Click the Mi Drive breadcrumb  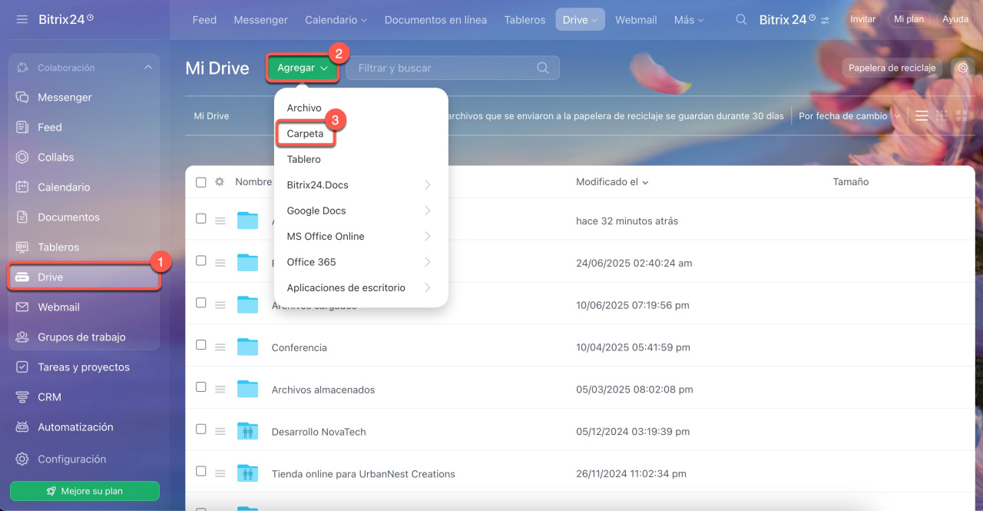pyautogui.click(x=211, y=116)
